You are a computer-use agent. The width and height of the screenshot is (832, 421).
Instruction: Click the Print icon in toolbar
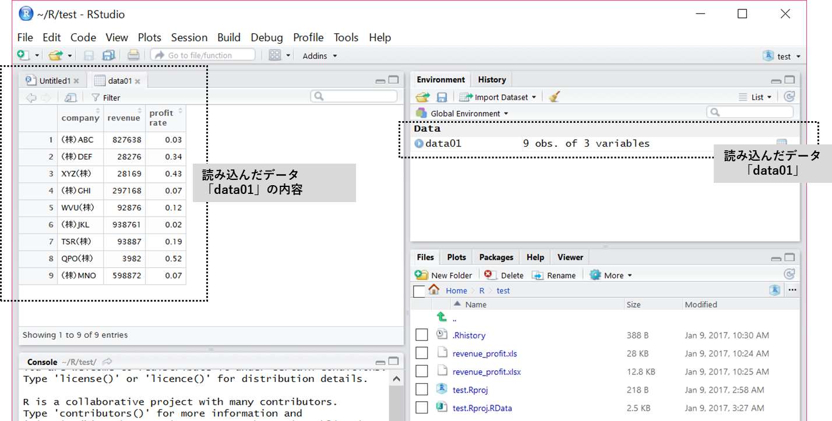pos(133,55)
